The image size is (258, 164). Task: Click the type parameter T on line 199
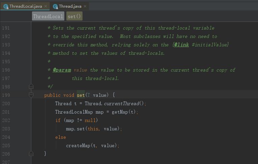pyautogui.click(x=89, y=95)
